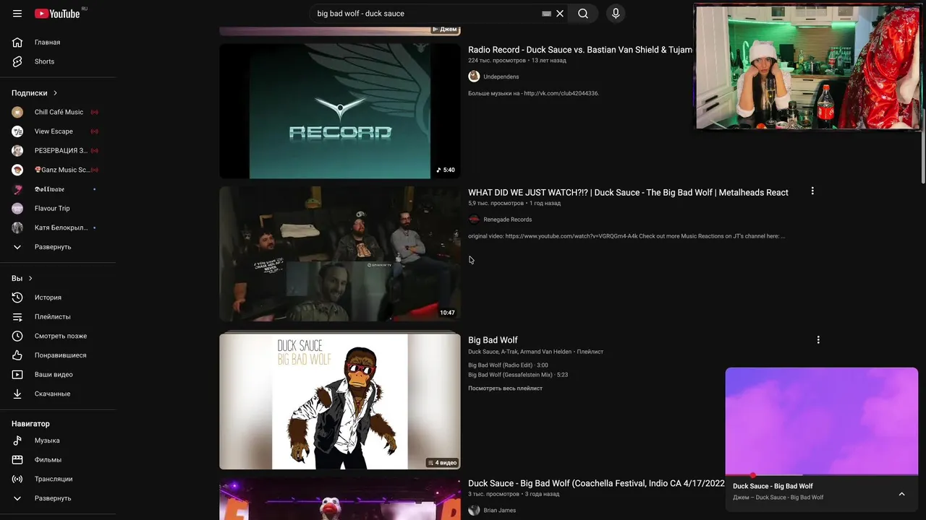
Task: Open Ganz Music subscription channel
Action: pyautogui.click(x=58, y=170)
